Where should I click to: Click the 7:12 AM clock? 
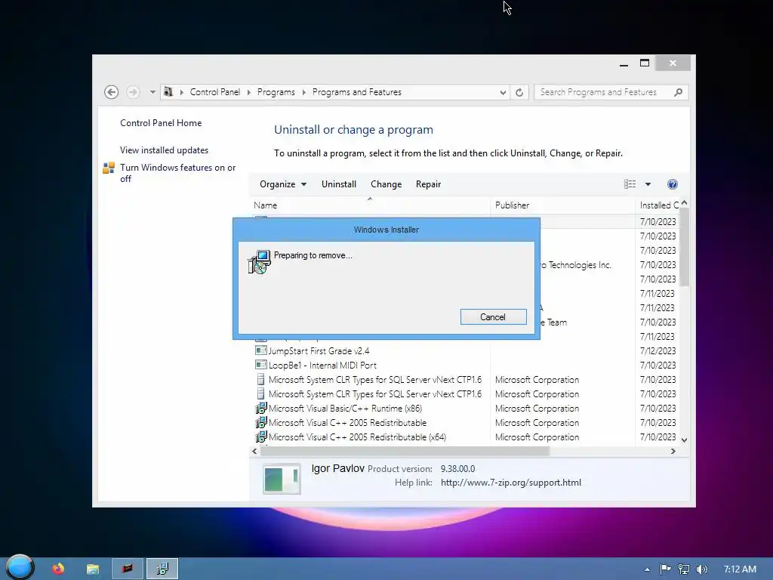tap(740, 569)
